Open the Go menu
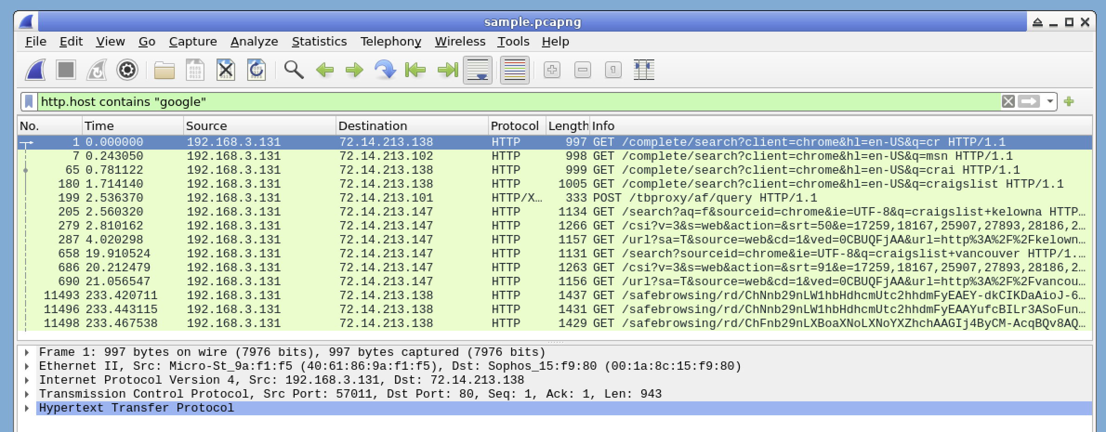The height and width of the screenshot is (432, 1106). [147, 41]
